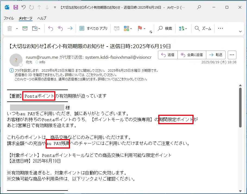247x194 pixels.
Task: Click the blue information icon beside the flag notice
Action: [11, 70]
